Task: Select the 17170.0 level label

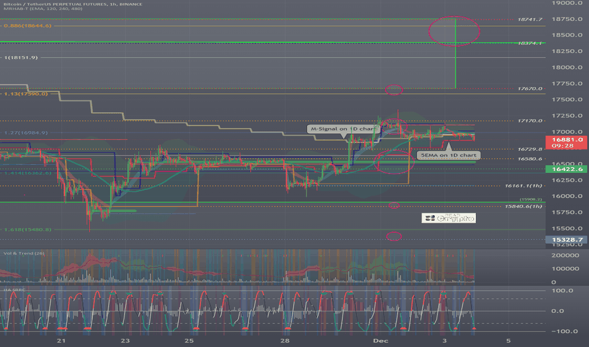Action: (x=530, y=121)
